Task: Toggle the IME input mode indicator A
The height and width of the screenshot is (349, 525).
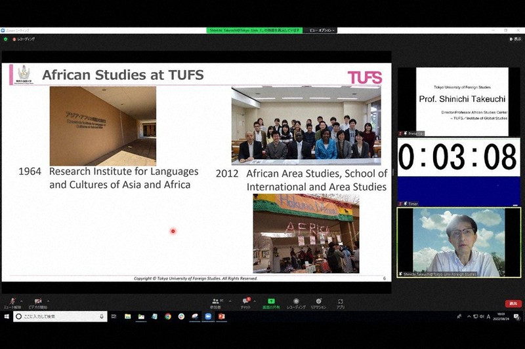Action: coord(488,316)
